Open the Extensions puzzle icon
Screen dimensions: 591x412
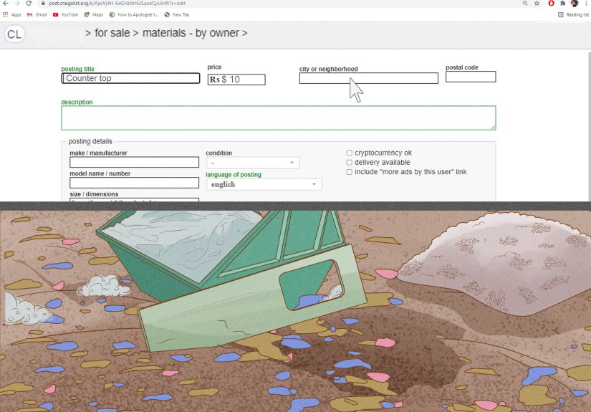[x=562, y=4]
